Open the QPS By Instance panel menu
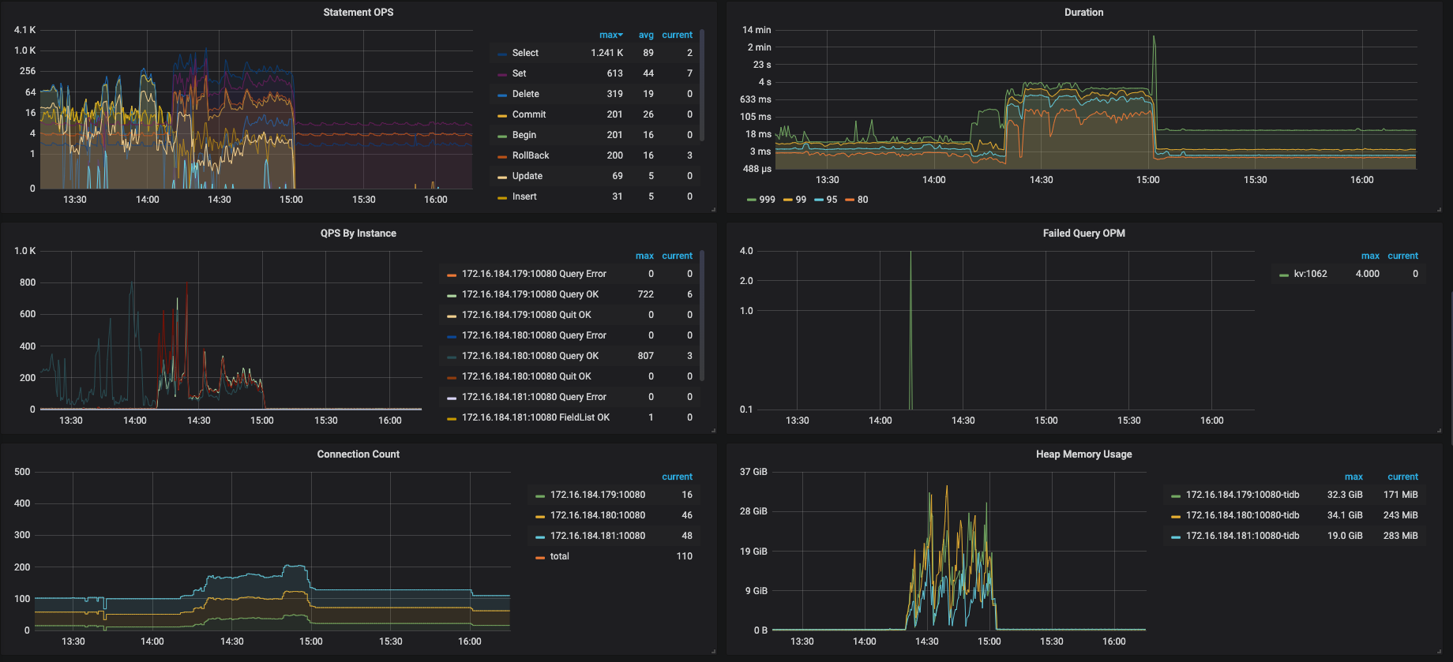Viewport: 1453px width, 662px height. (x=358, y=234)
